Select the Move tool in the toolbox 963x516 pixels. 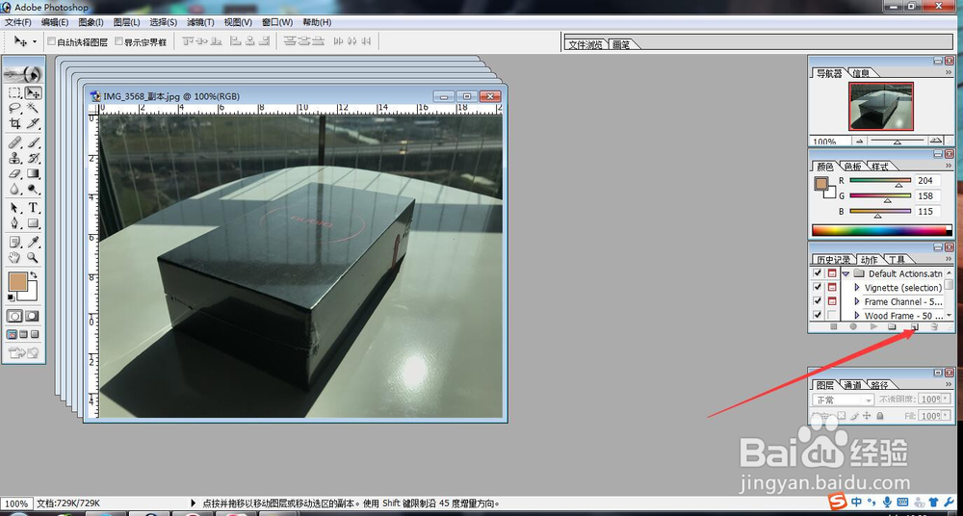[33, 93]
